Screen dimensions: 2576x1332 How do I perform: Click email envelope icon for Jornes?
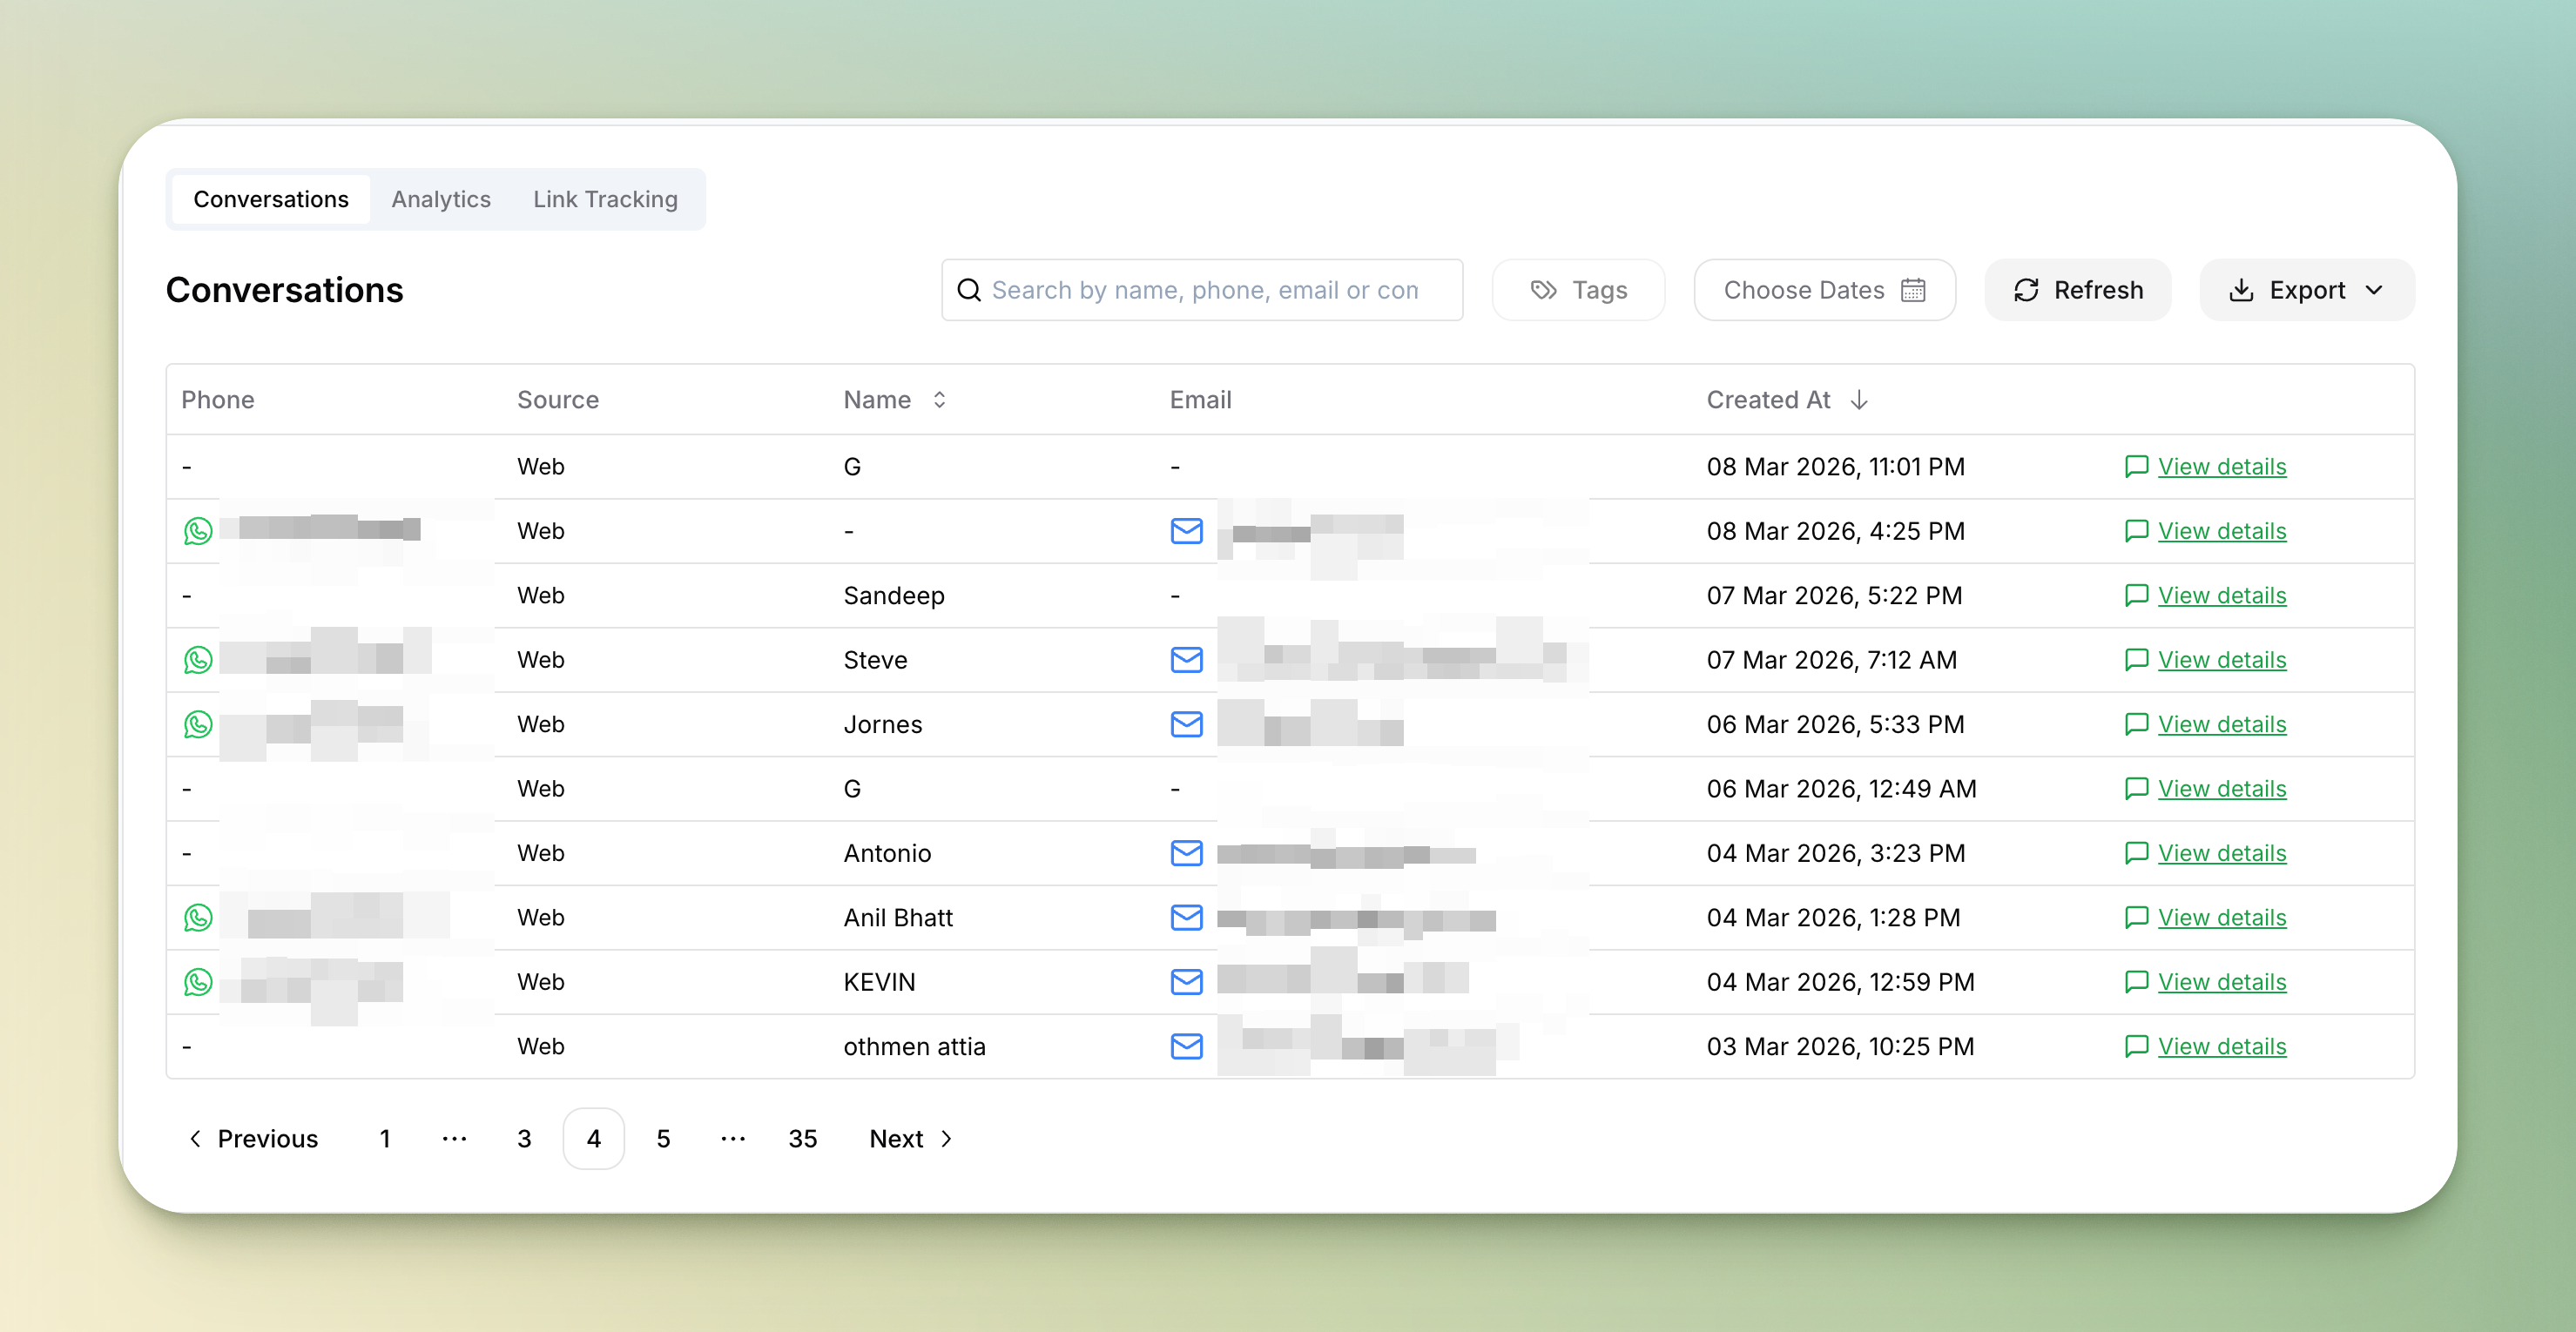pos(1186,724)
